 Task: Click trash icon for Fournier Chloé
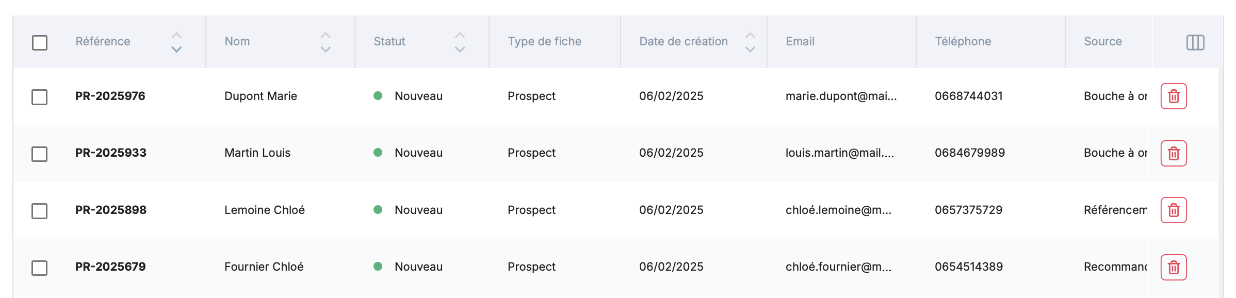pos(1173,267)
